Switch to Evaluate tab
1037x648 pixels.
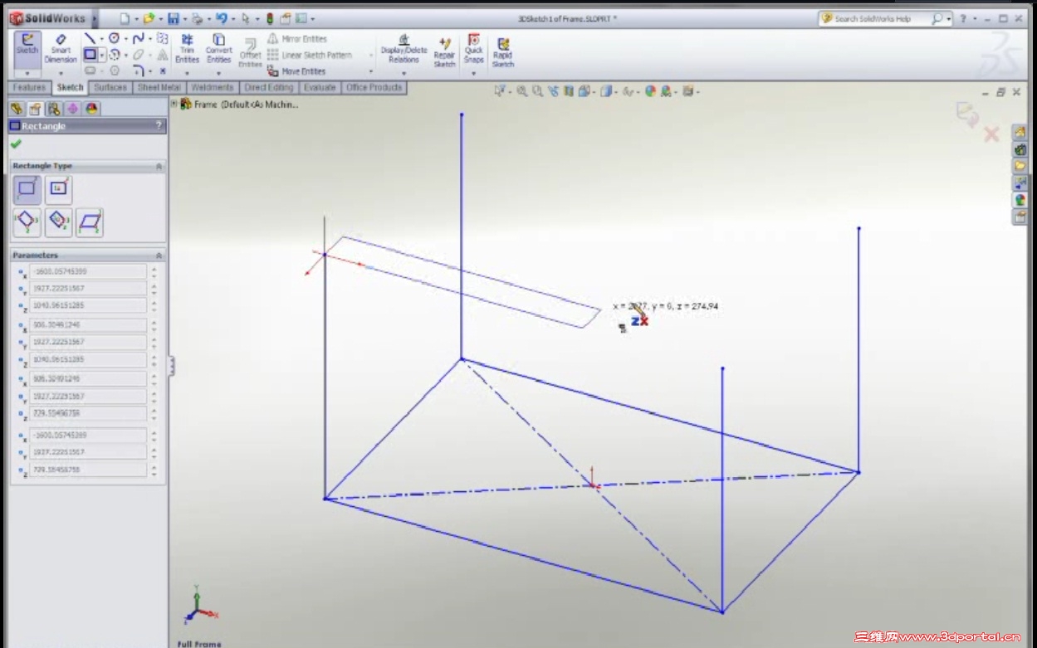[320, 88]
